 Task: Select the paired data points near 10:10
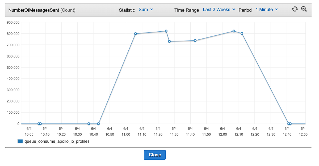click(x=39, y=123)
